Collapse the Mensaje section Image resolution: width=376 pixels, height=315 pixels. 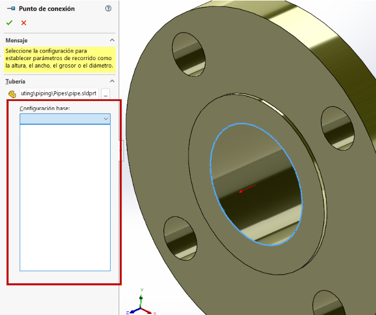pyautogui.click(x=112, y=40)
